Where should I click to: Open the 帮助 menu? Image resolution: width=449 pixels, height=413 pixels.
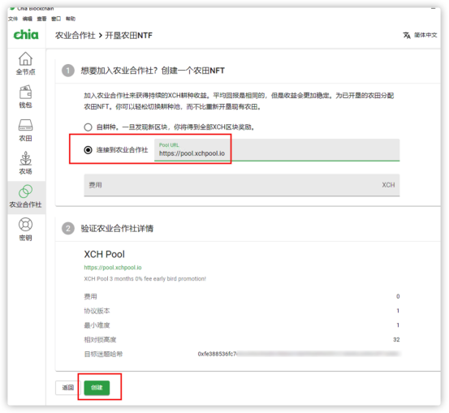click(x=71, y=19)
